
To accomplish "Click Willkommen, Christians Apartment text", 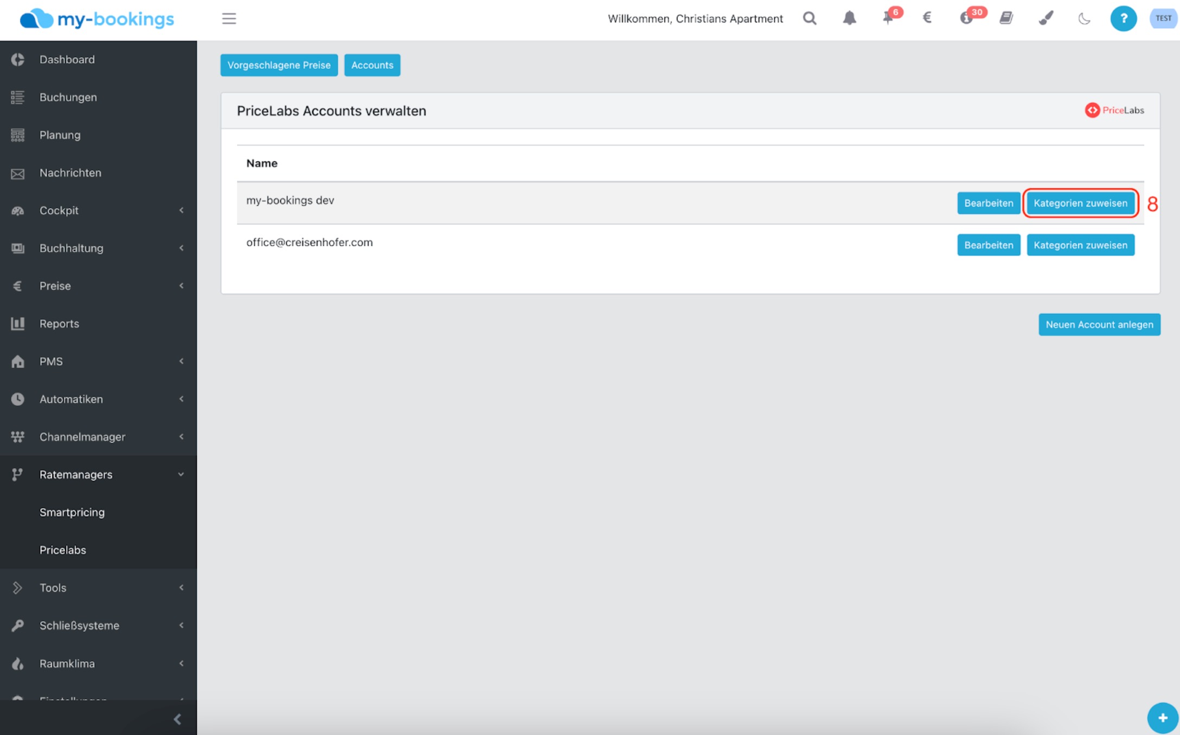I will pos(695,19).
